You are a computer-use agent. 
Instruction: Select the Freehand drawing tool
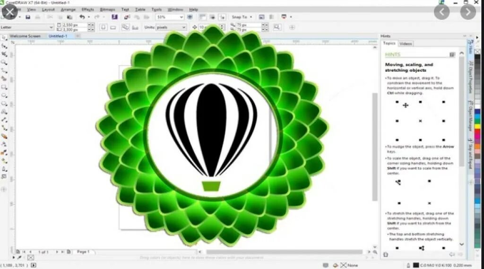point(4,71)
